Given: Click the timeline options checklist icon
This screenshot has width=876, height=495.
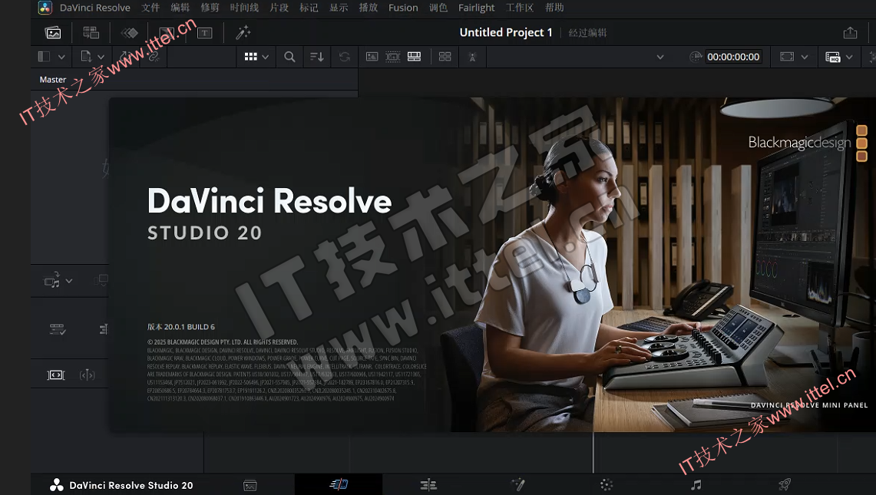Looking at the screenshot, I should tap(58, 329).
